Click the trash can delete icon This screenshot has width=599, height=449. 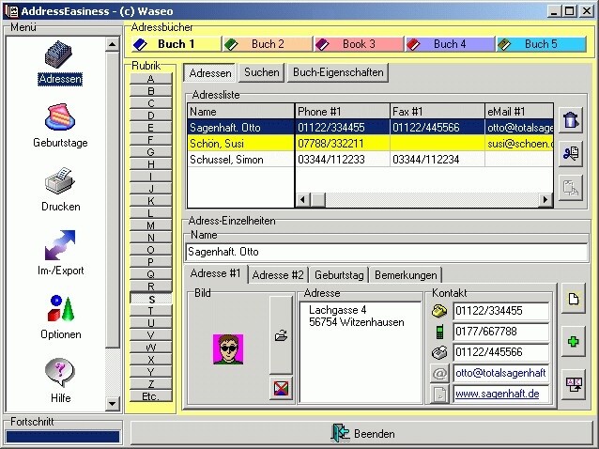(571, 119)
